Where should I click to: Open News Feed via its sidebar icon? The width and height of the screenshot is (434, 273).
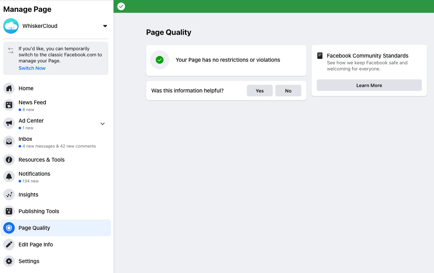pyautogui.click(x=9, y=105)
